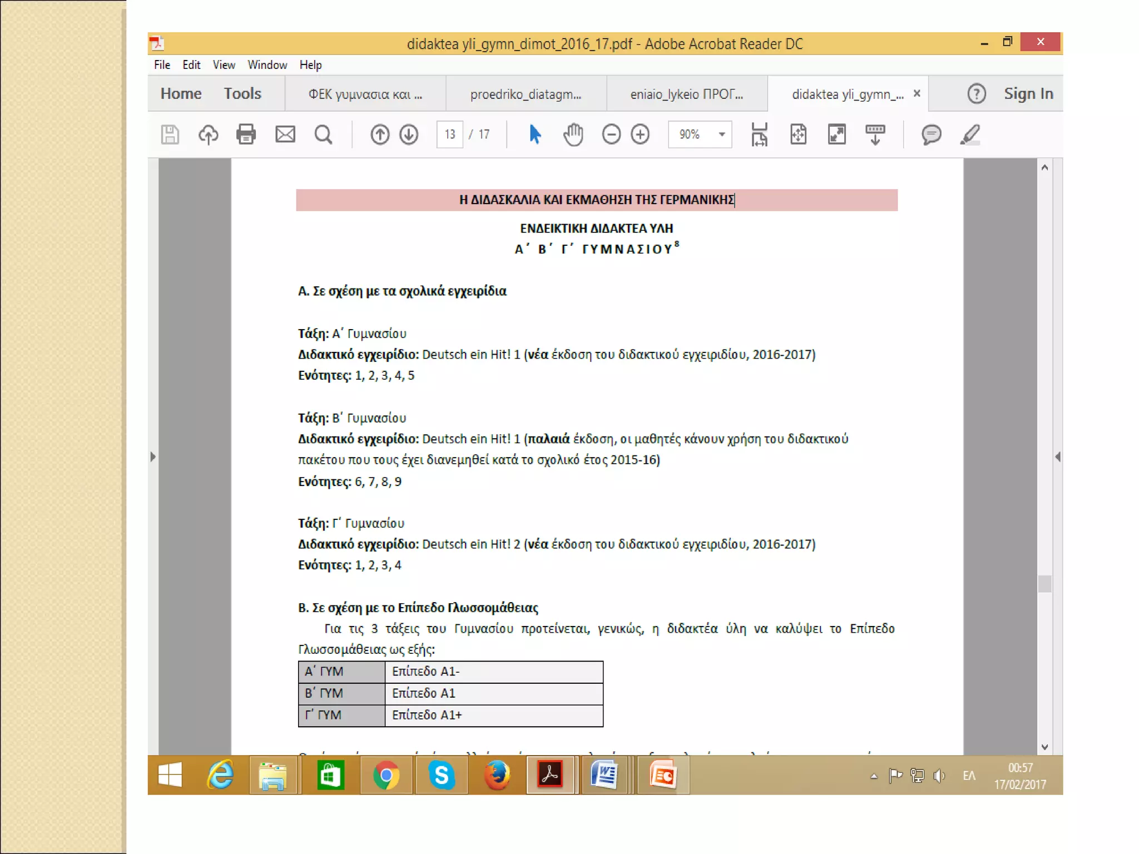Click the Sign In button
The image size is (1139, 854).
coord(1028,93)
